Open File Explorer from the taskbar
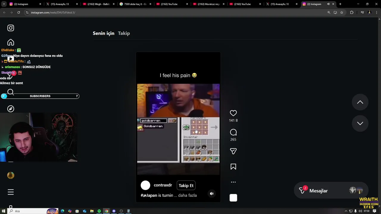The width and height of the screenshot is (381, 214). [92, 211]
